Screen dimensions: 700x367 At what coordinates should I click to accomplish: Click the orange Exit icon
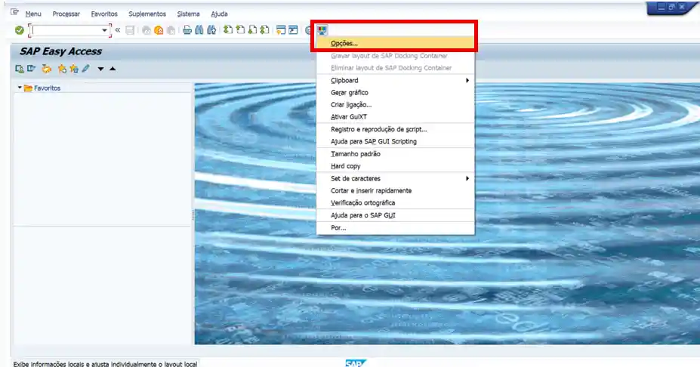point(159,30)
